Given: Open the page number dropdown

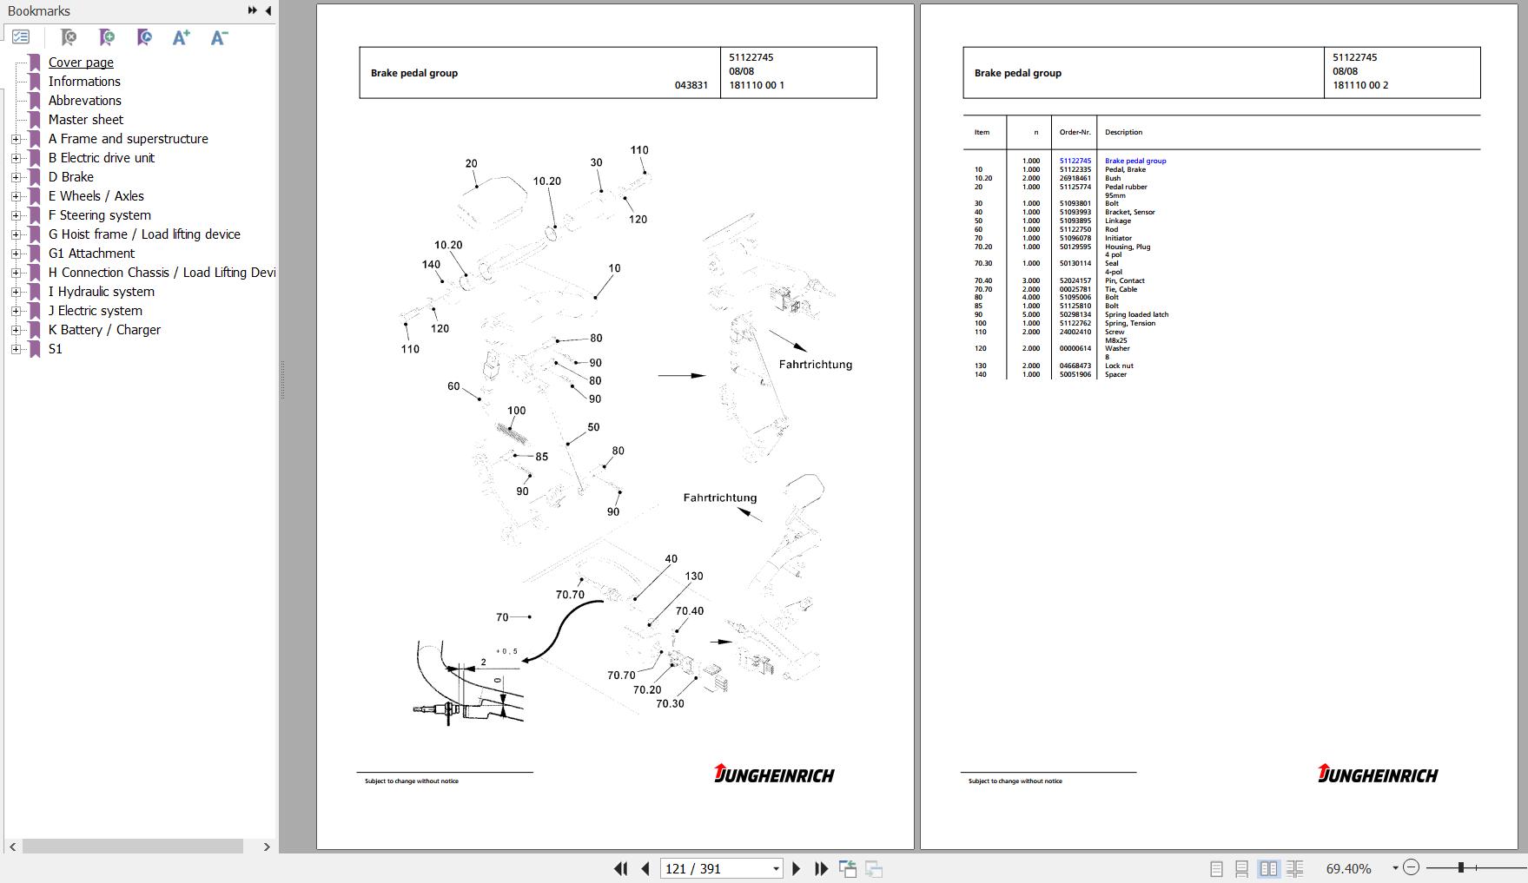Looking at the screenshot, I should (776, 868).
